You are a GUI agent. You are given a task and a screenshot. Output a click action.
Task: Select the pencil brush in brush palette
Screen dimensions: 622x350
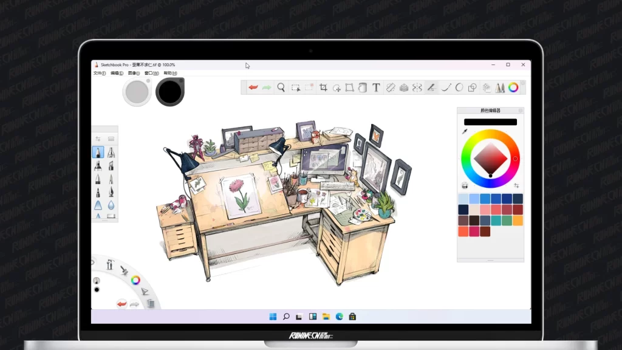click(97, 152)
